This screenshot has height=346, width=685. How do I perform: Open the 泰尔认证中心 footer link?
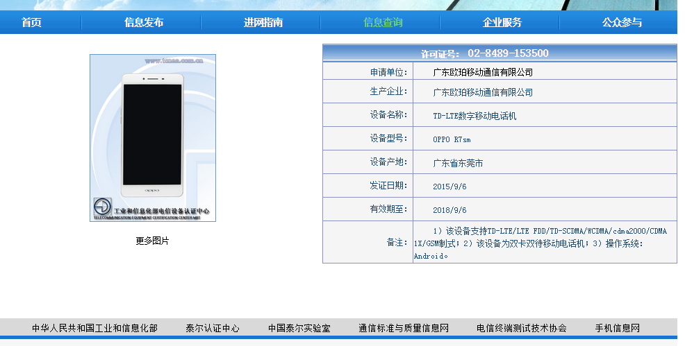pos(213,328)
